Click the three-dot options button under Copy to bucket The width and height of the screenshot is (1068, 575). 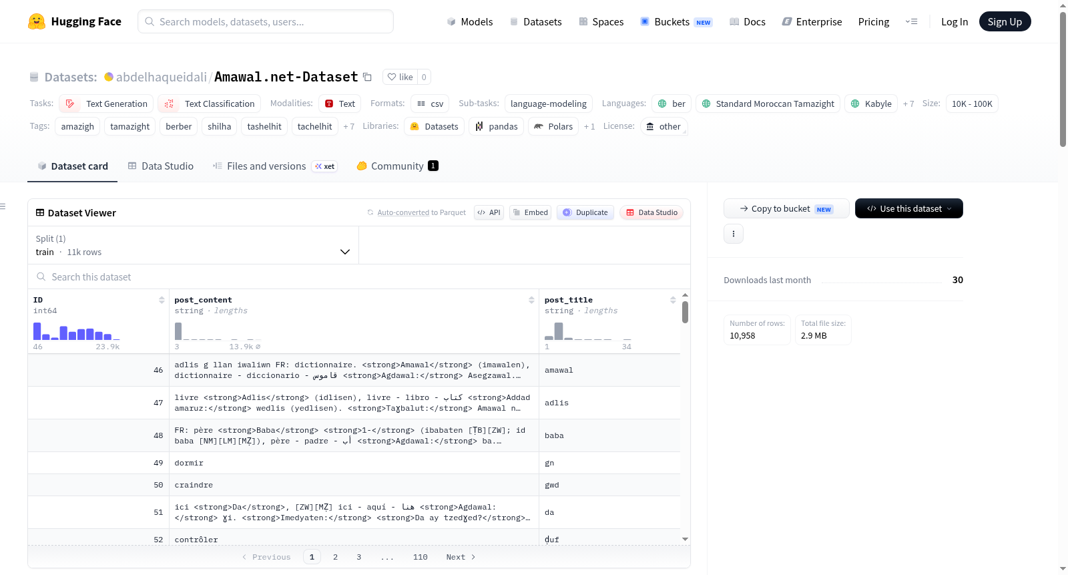pyautogui.click(x=734, y=234)
